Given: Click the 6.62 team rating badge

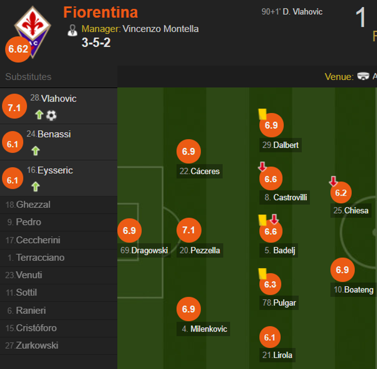Looking at the screenshot, I should click(18, 49).
